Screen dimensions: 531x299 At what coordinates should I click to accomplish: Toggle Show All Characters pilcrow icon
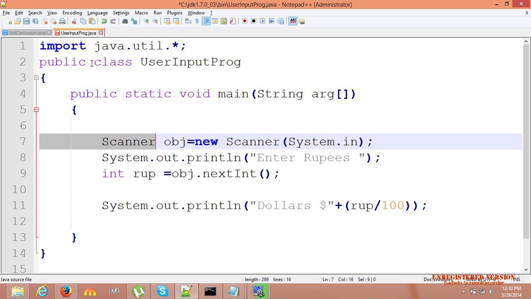click(x=197, y=21)
